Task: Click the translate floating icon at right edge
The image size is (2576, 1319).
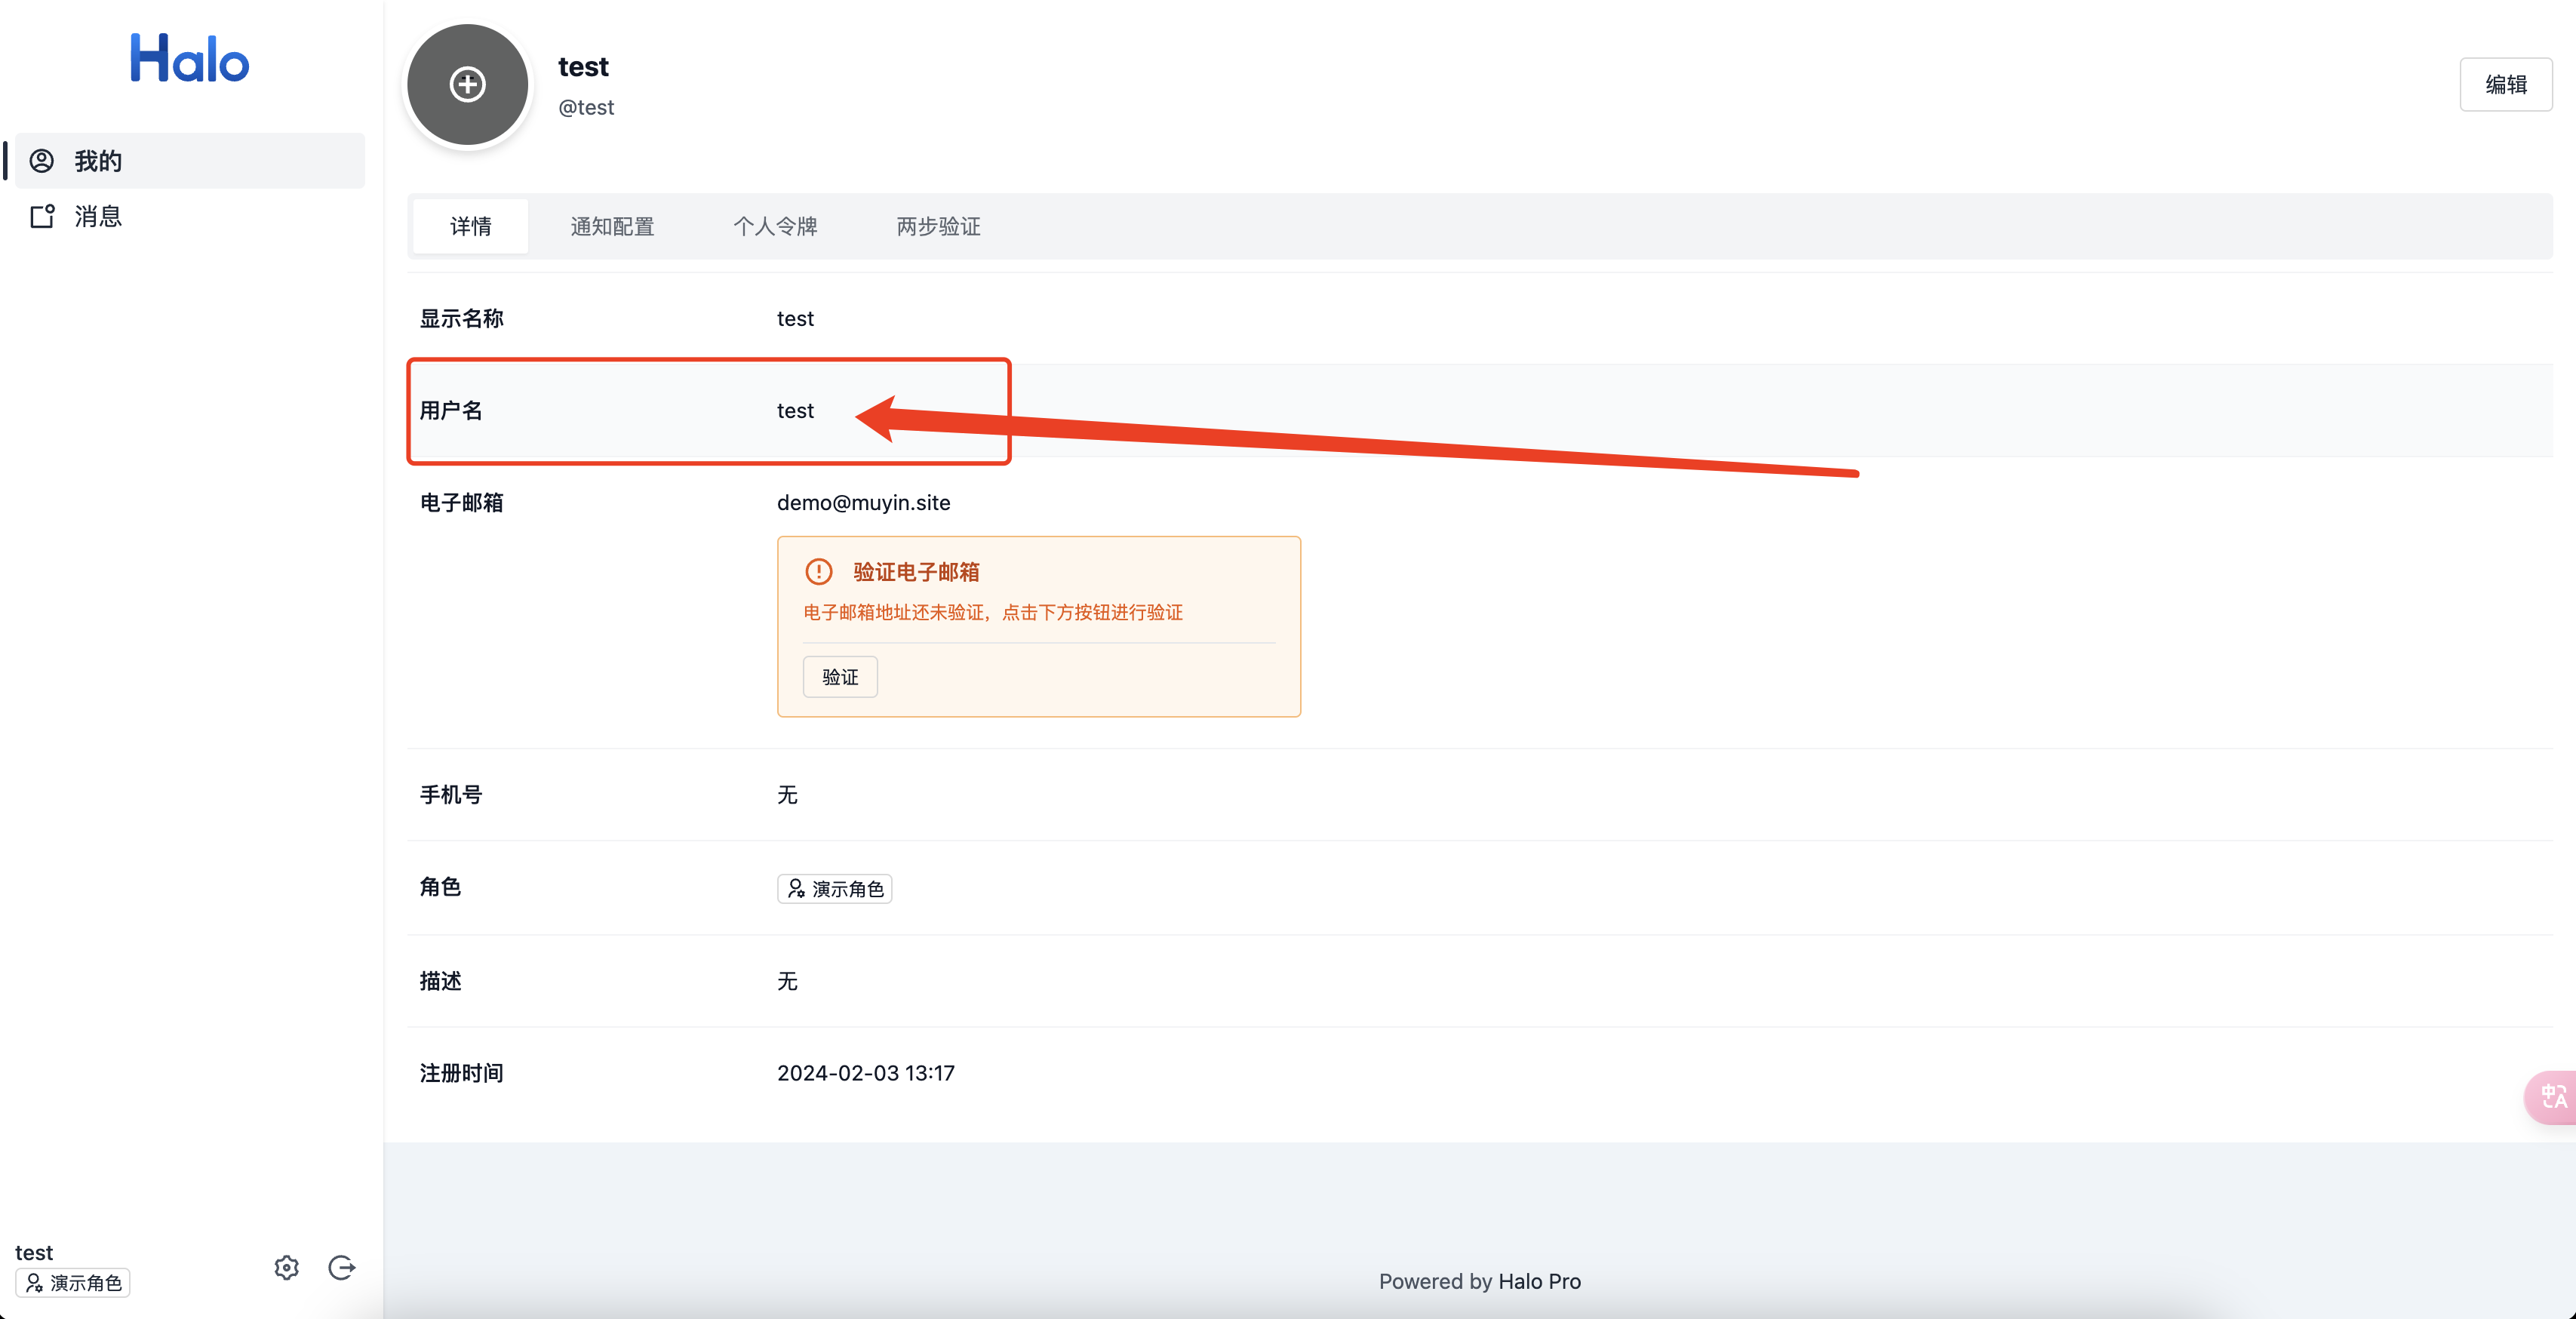Action: coord(2553,1097)
